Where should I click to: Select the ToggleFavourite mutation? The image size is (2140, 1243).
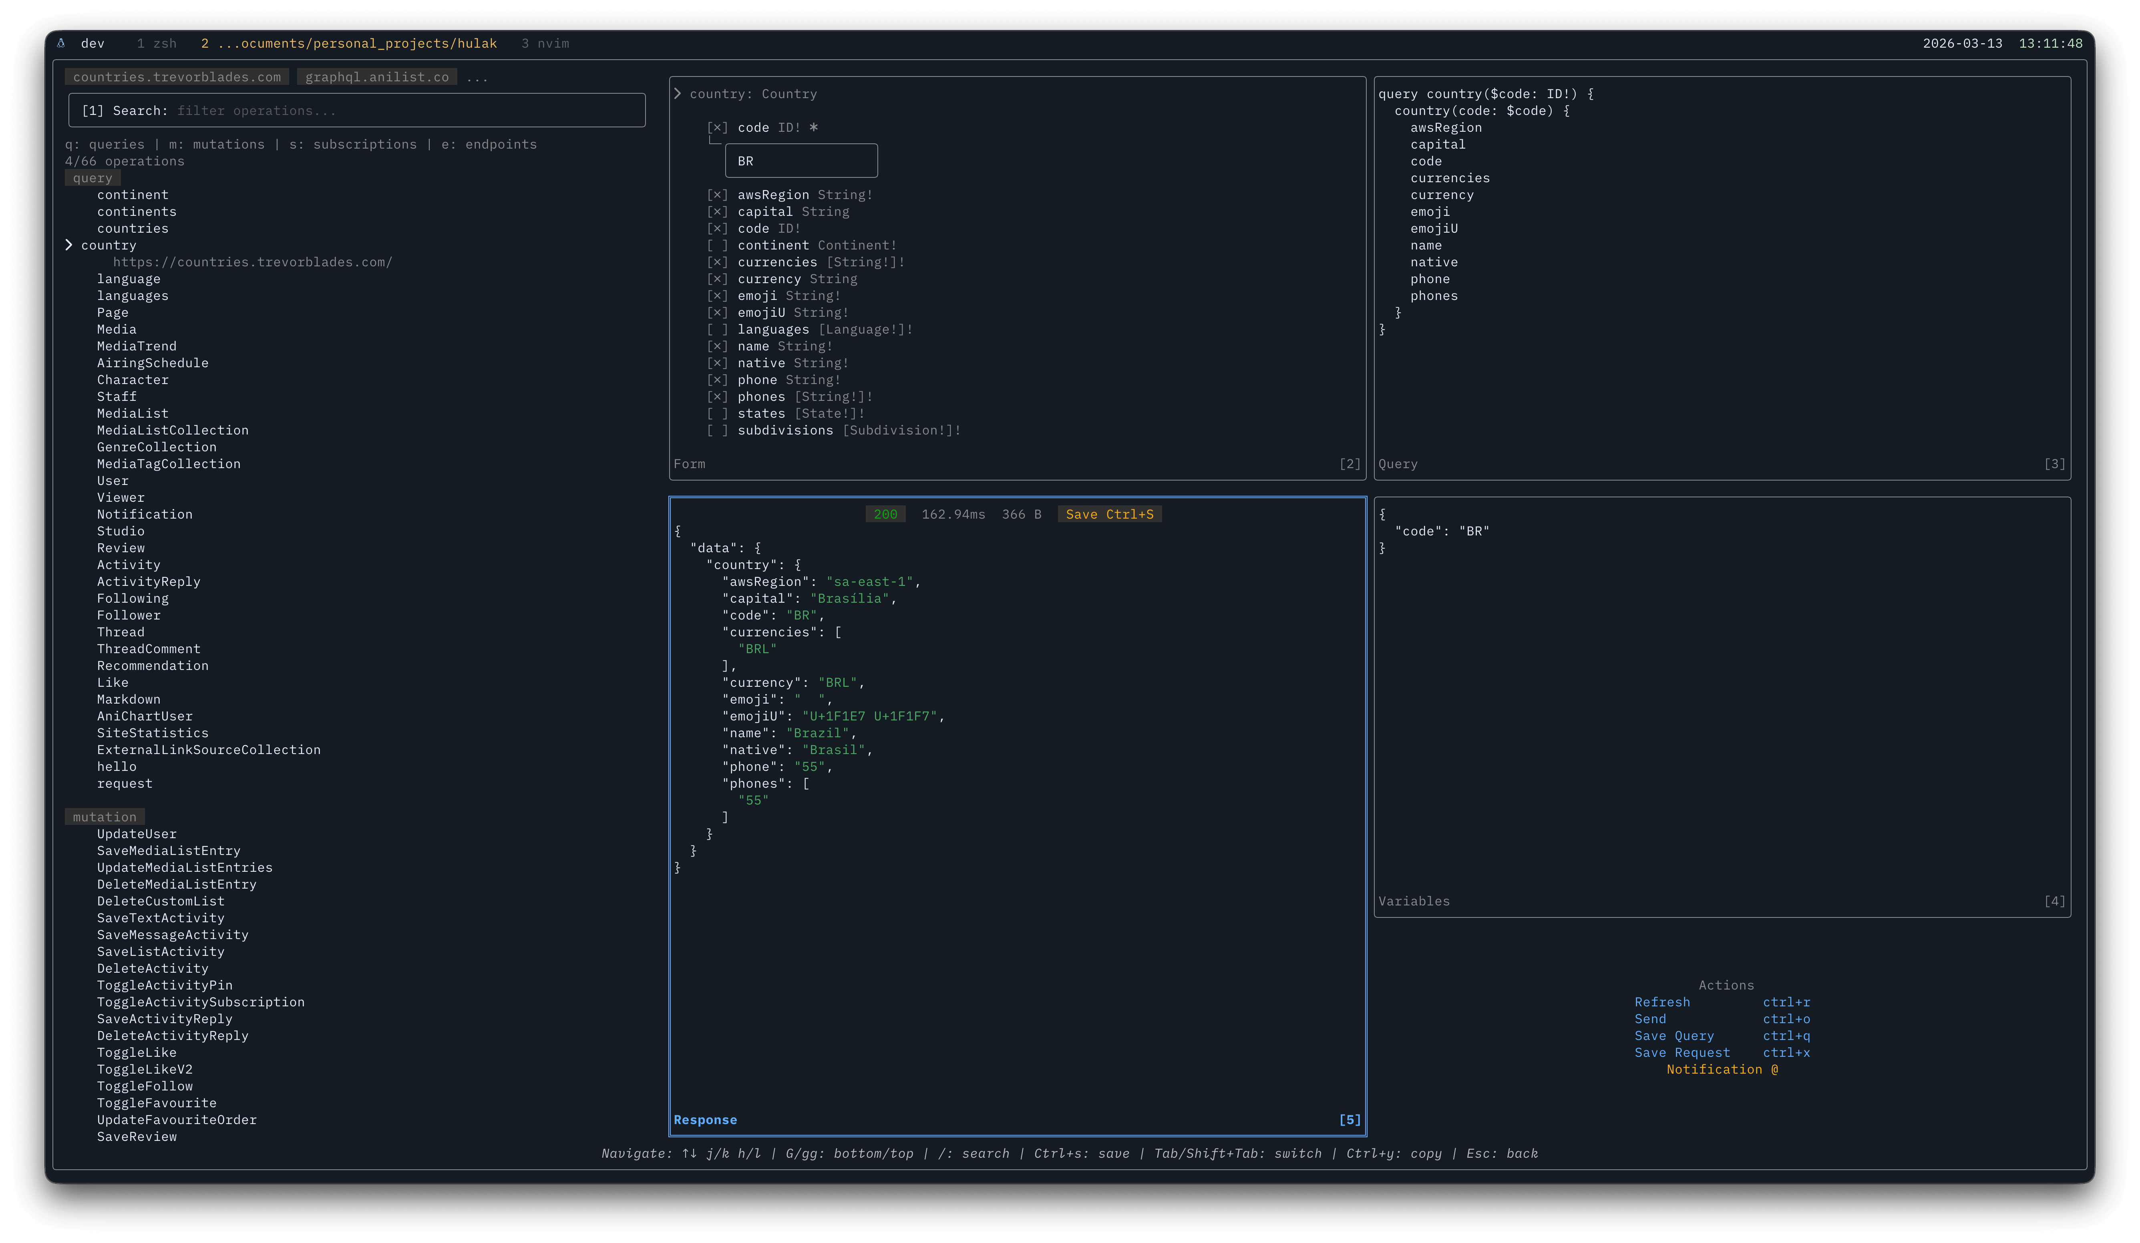156,1103
